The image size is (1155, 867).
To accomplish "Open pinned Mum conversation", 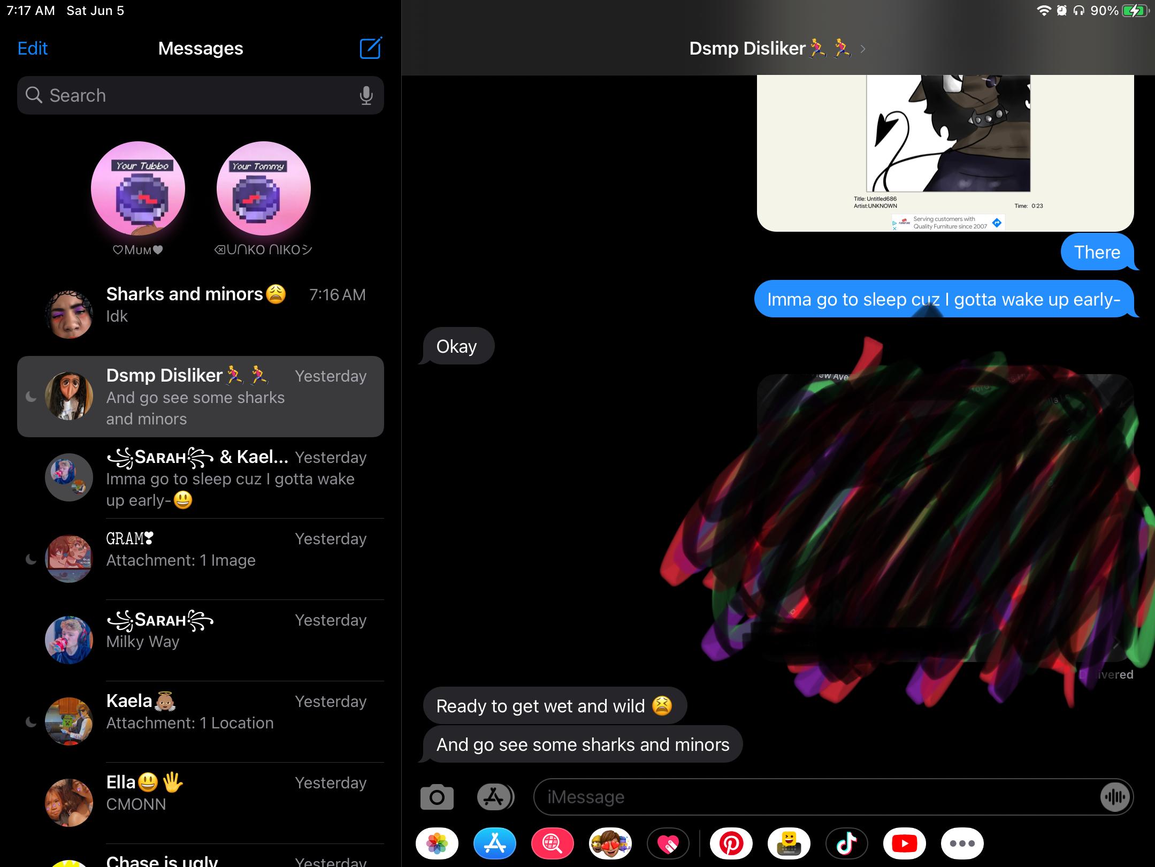I will [137, 189].
